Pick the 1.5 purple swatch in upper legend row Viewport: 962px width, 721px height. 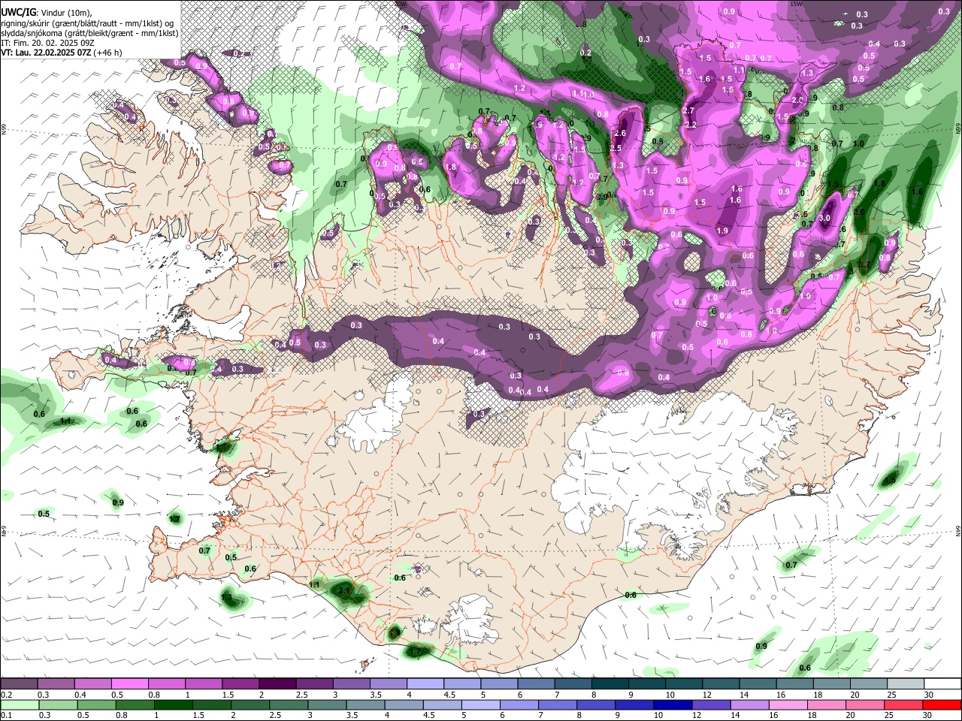click(240, 684)
